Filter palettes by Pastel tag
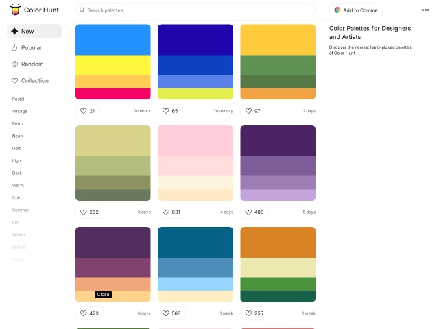The height and width of the screenshot is (329, 439). coord(19,99)
